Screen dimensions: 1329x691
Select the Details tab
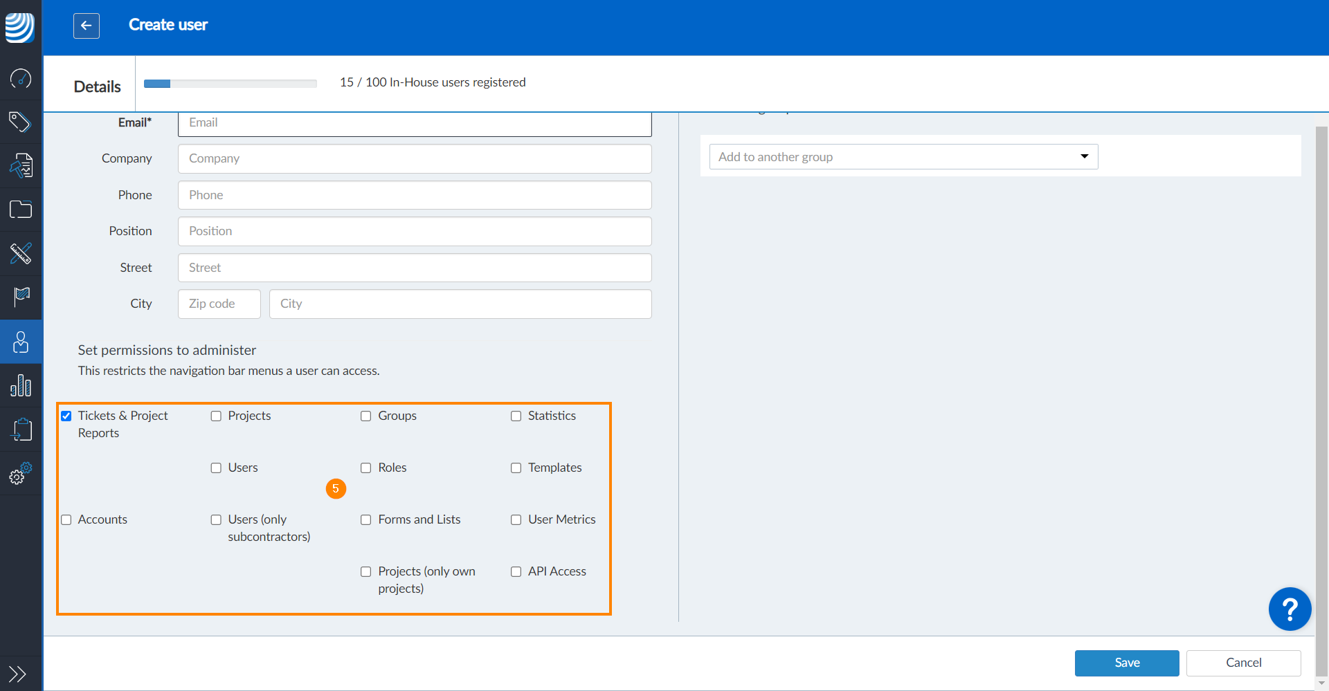coord(97,86)
